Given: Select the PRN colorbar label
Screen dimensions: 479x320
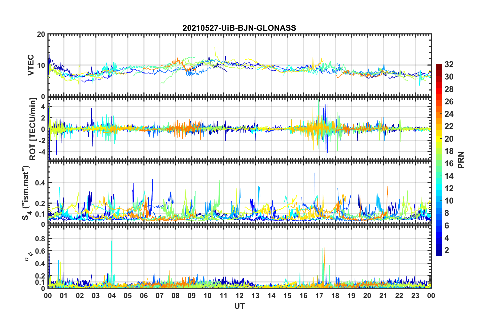Looking at the screenshot, I should (x=461, y=160).
